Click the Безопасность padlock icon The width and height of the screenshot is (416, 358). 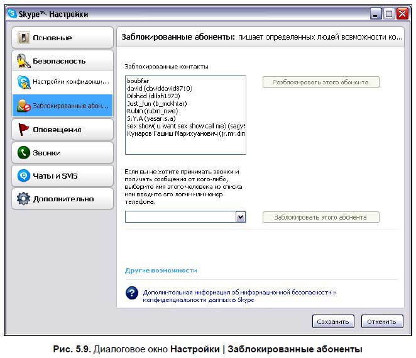coord(24,61)
